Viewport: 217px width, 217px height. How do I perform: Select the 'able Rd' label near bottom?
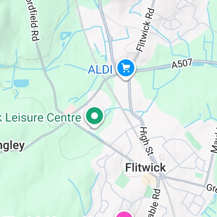coord(154,203)
